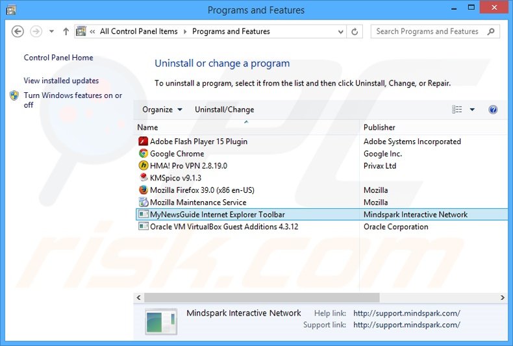Sort by the Name column header
The image size is (513, 346).
[247, 127]
